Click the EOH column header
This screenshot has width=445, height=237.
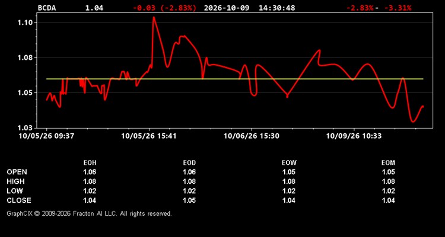point(90,163)
